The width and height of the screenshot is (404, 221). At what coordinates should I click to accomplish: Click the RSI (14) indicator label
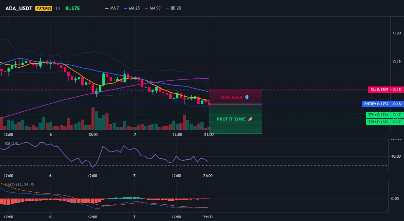pos(12,143)
